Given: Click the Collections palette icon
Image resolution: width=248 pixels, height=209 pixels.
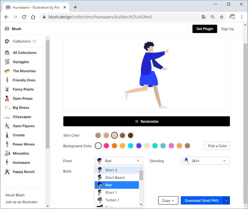Looking at the screenshot, I should pyautogui.click(x=7, y=41).
